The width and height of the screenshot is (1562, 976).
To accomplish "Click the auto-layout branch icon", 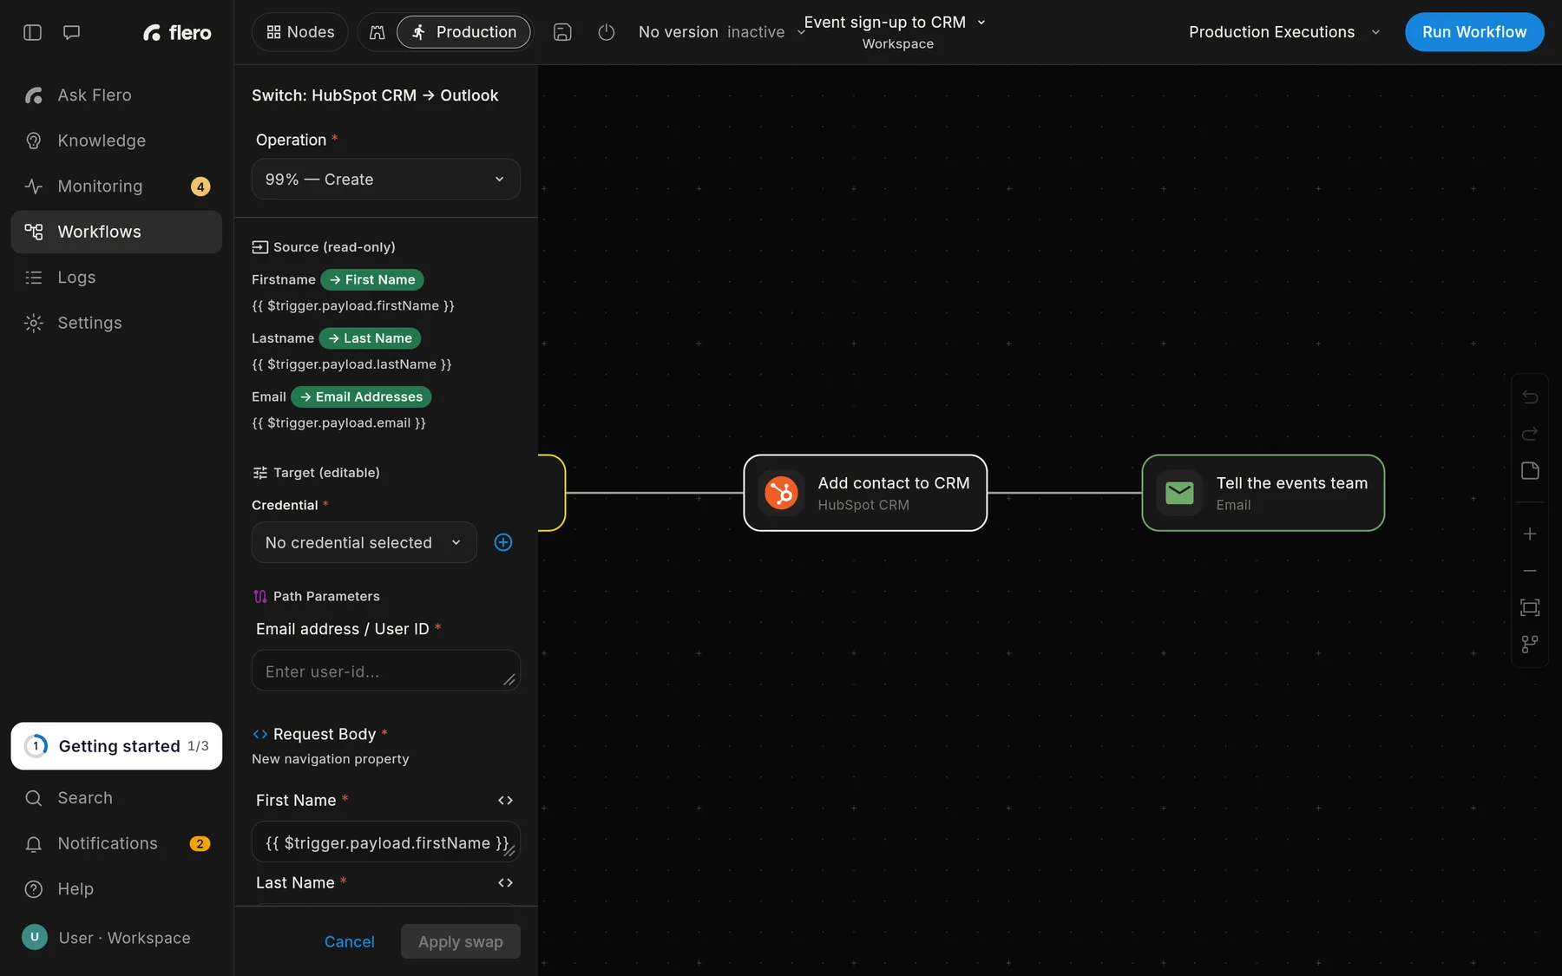I will pyautogui.click(x=1530, y=644).
